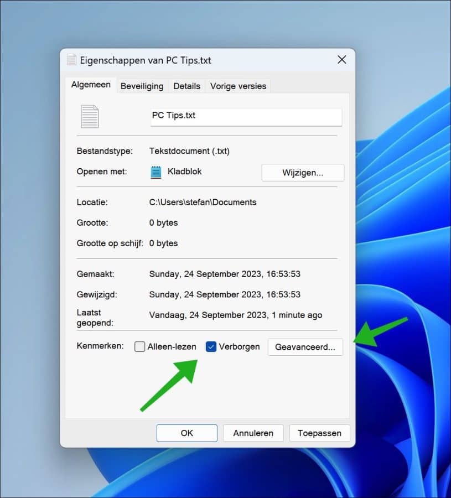Uncheck the Verborgen checkbox
Screen dimensions: 451x498
tap(211, 346)
